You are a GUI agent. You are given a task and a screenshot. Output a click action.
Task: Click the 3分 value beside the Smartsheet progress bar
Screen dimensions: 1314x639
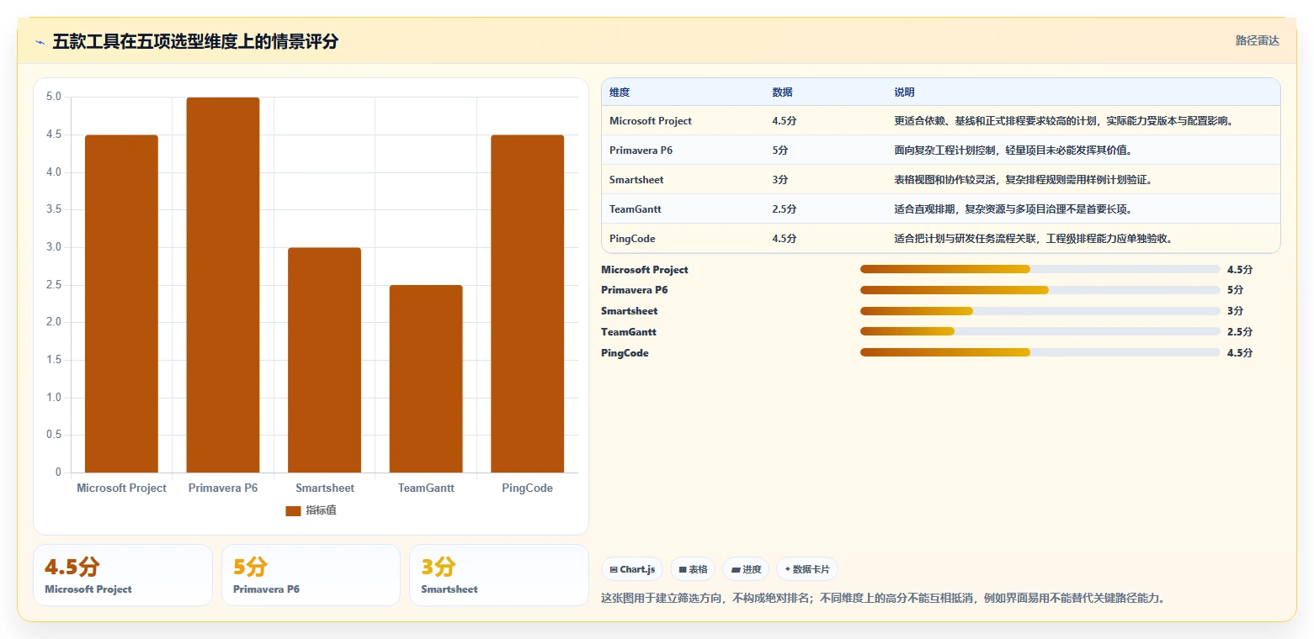click(x=1236, y=311)
